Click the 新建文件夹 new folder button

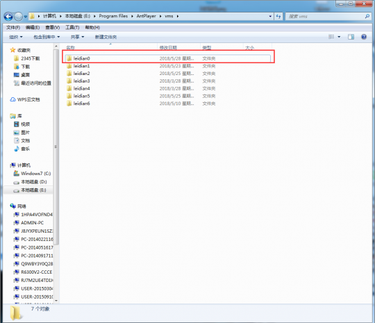tap(106, 37)
